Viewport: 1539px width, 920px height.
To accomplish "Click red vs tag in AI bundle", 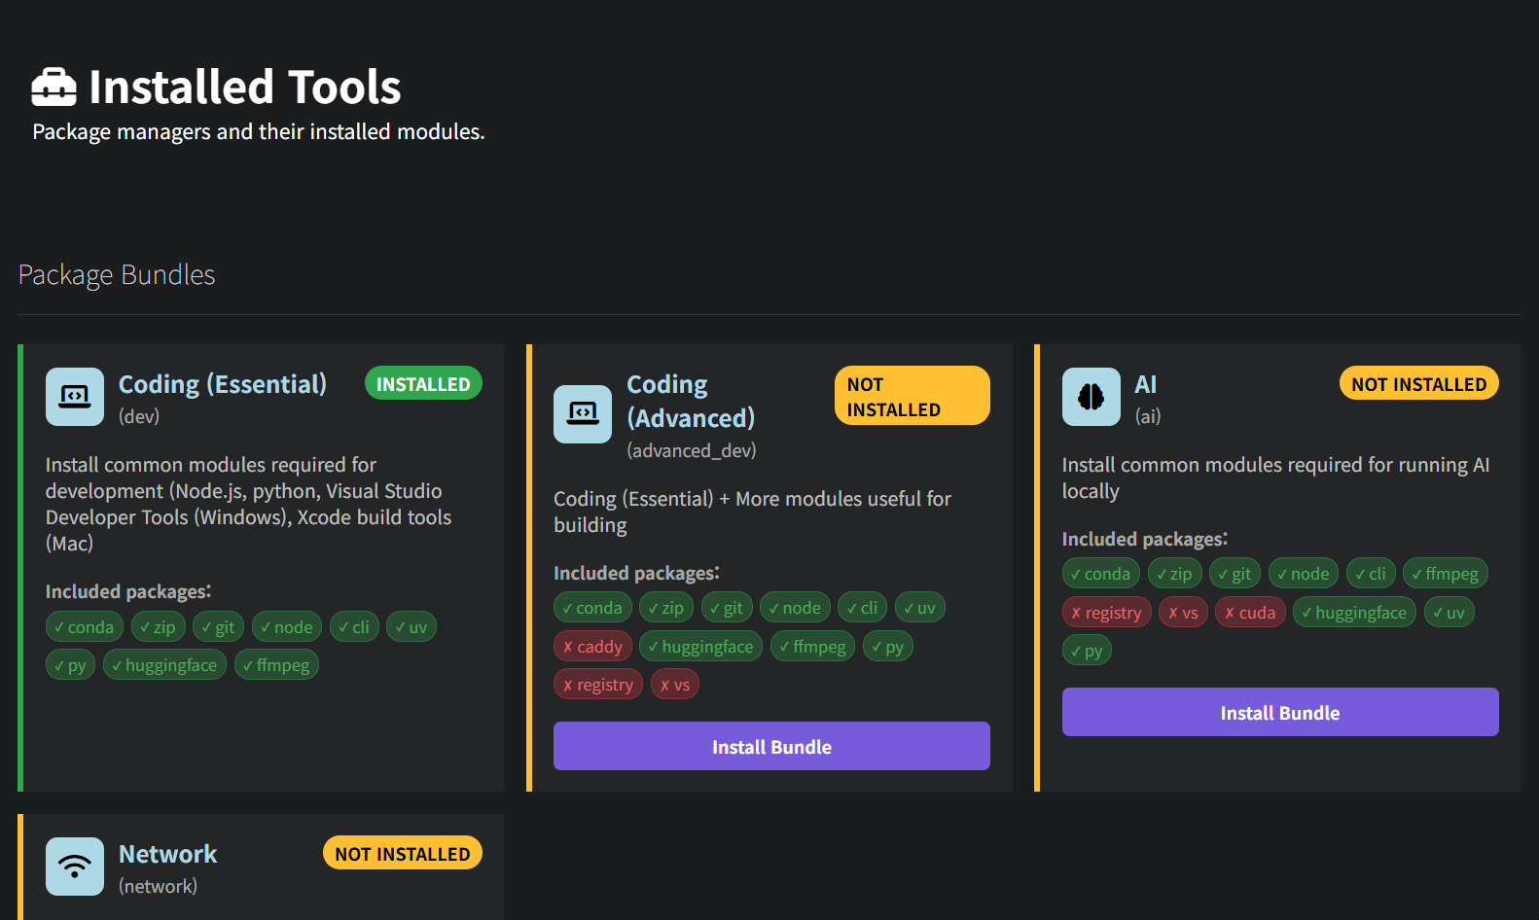I will point(1183,613).
